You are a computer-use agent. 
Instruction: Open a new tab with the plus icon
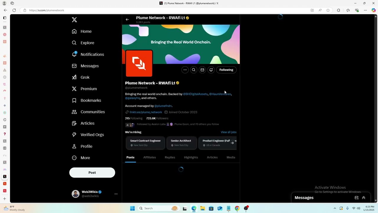tap(4, 199)
